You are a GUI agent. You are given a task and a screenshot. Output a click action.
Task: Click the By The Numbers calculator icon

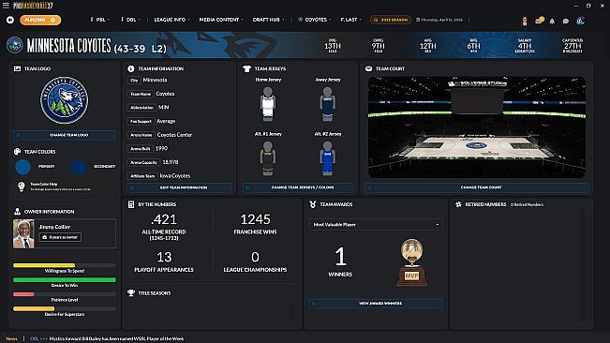(131, 204)
